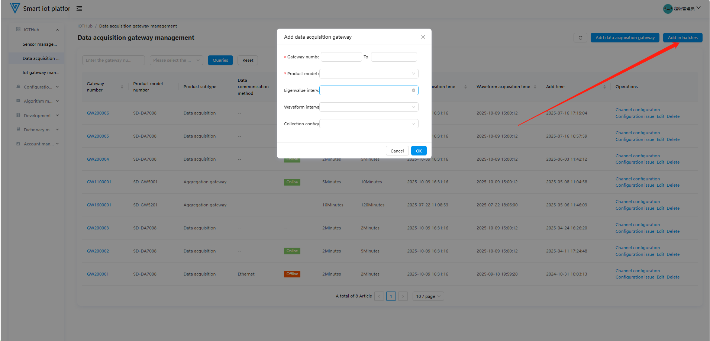
Task: Click the 'A total of 8 Article' text
Action: (x=354, y=296)
